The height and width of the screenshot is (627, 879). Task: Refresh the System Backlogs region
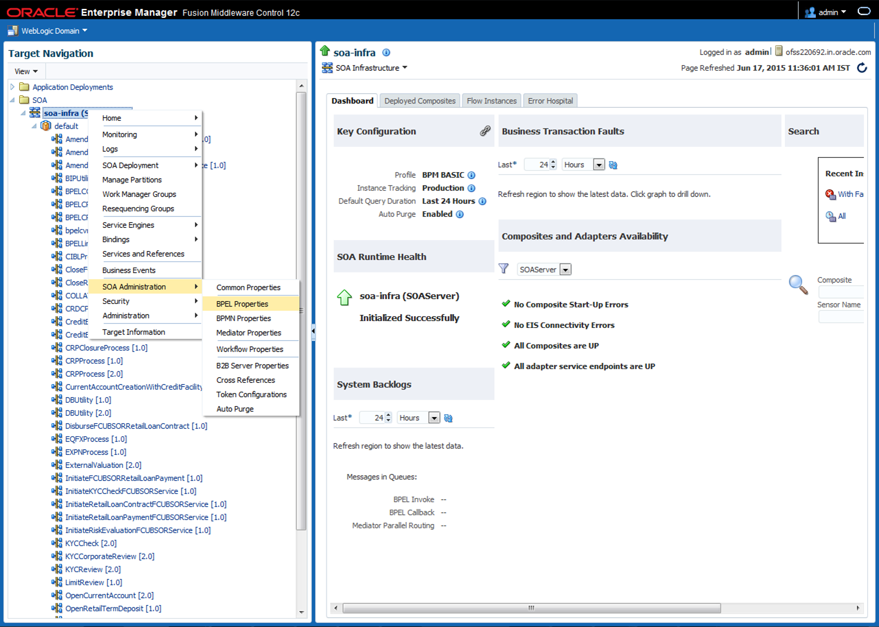click(x=449, y=418)
